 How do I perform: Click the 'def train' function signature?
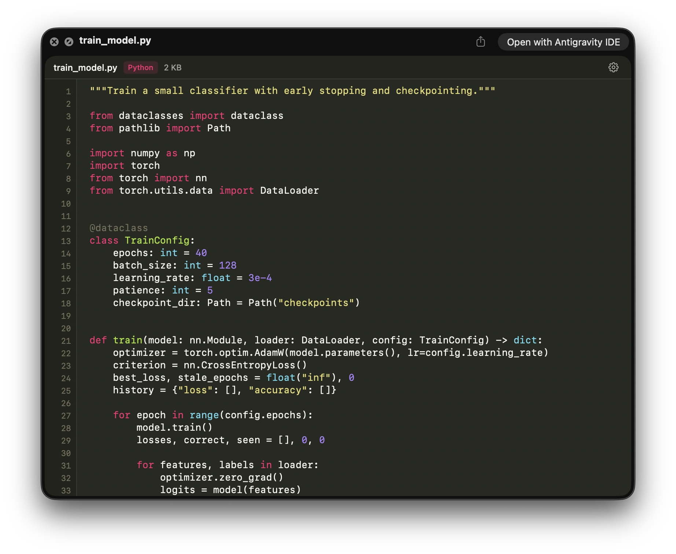[316, 340]
